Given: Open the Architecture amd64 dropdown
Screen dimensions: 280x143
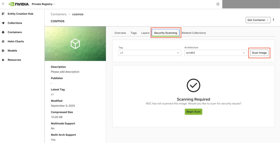Looking at the screenshot, I should 215,53.
